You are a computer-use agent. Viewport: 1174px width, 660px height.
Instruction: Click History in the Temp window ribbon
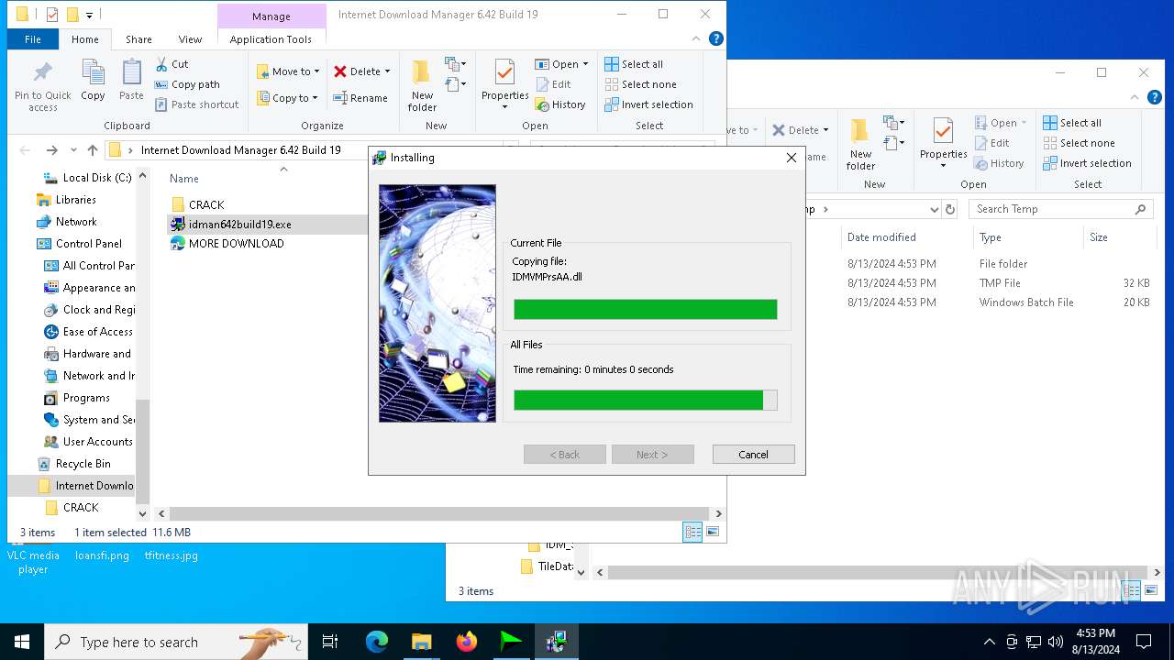pos(999,163)
